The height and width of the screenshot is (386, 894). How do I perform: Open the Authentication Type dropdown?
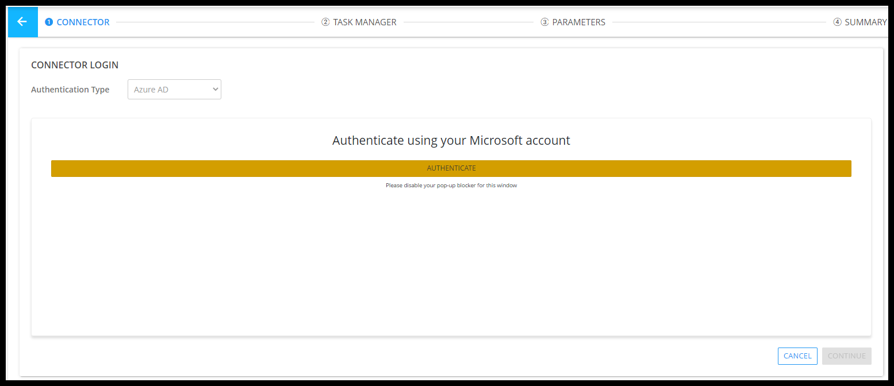coord(174,90)
